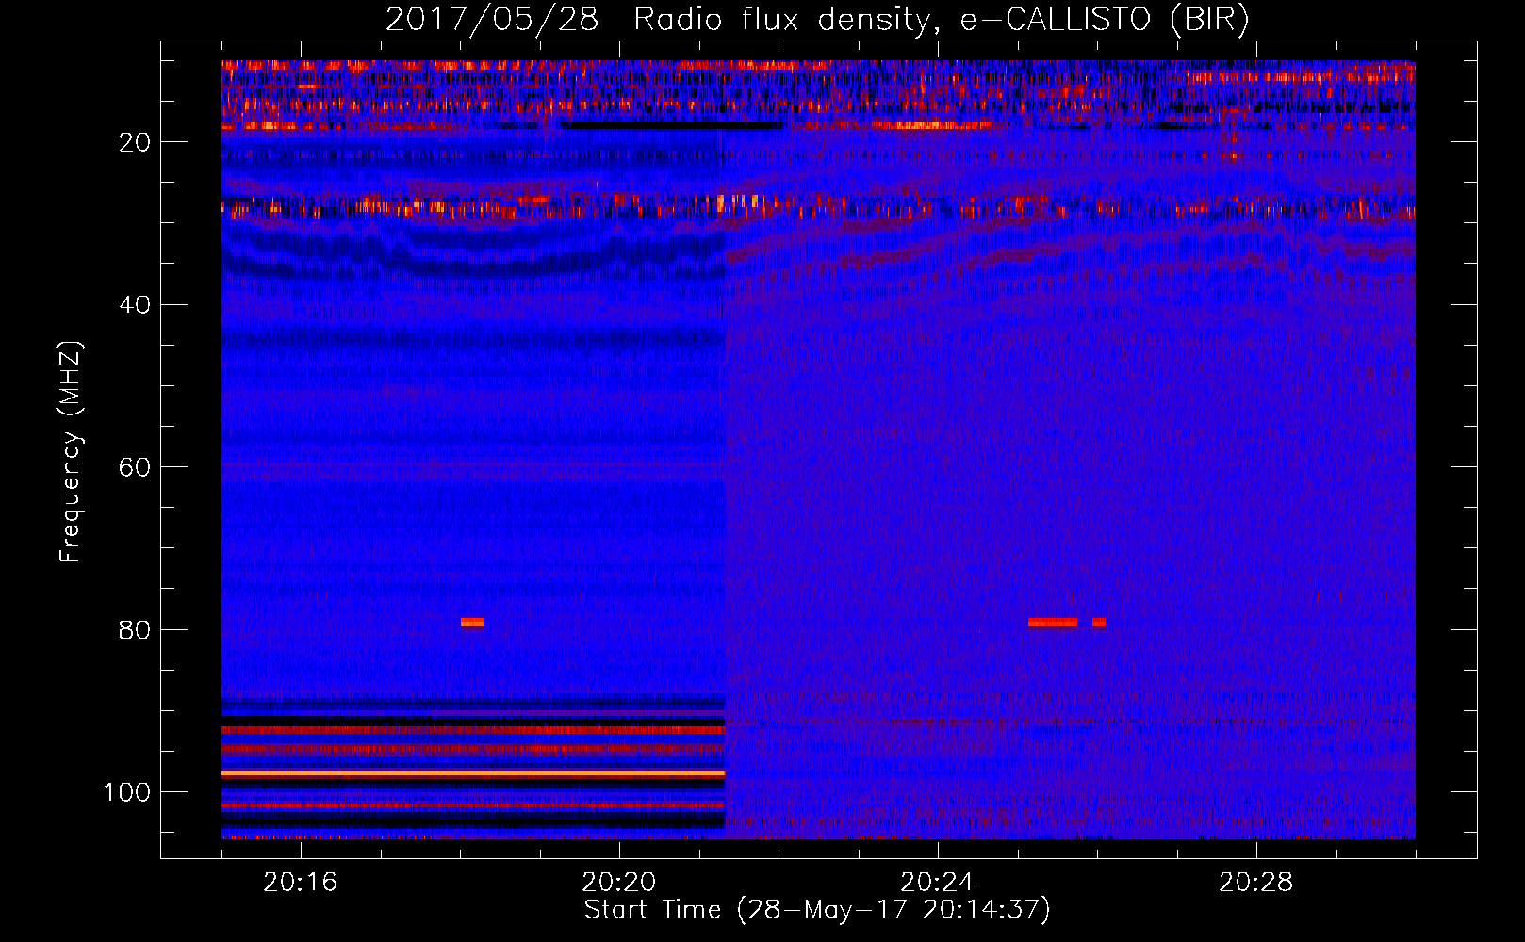Click the '20:16' time tick label
The image size is (1525, 942).
pos(300,883)
